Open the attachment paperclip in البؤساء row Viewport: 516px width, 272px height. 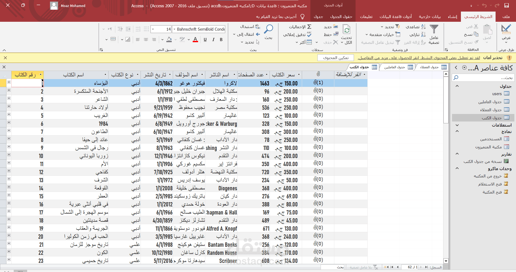click(x=318, y=83)
